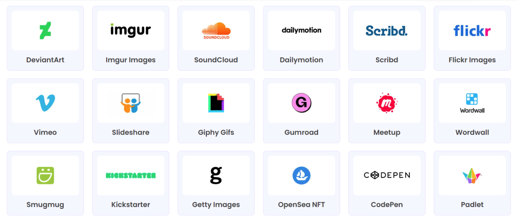Select the SoundCloud label text
This screenshot has width=518, height=220.
point(216,60)
